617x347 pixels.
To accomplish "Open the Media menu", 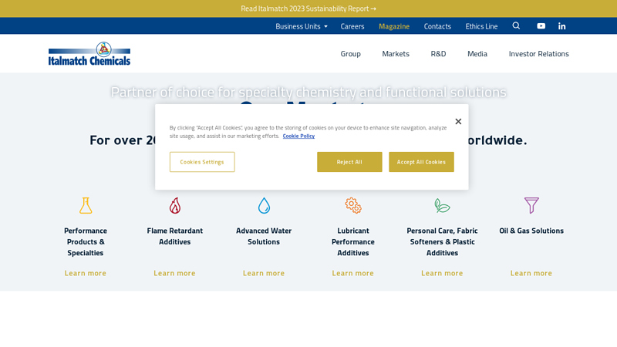I will point(477,53).
